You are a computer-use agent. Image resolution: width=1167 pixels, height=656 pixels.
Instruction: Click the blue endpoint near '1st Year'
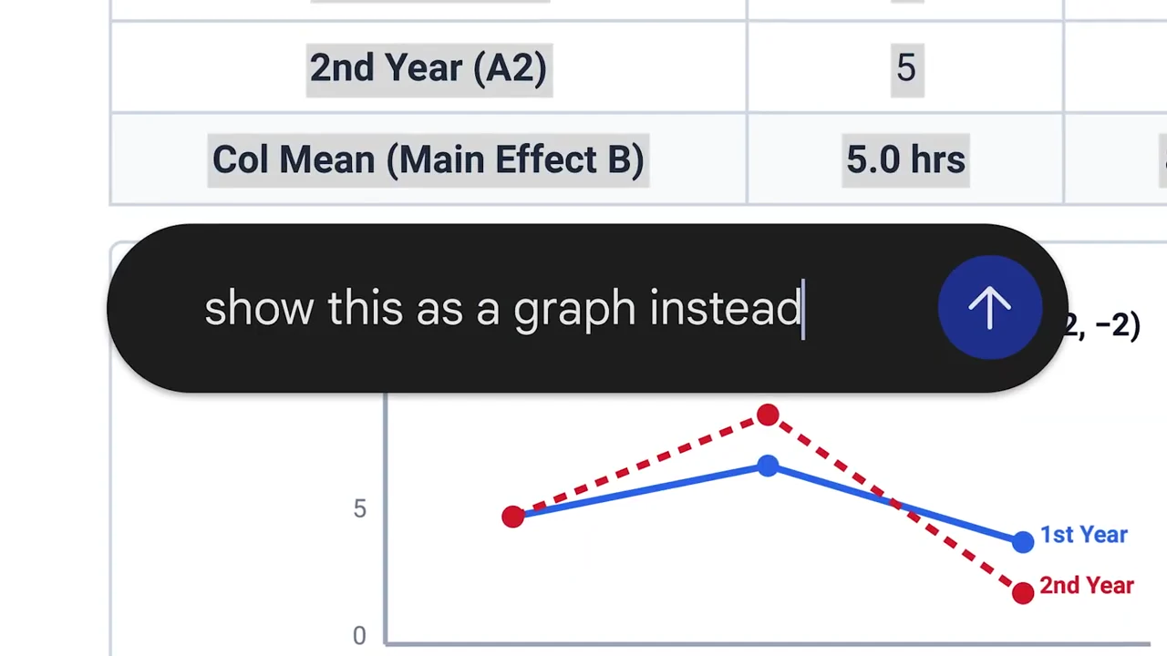1023,542
